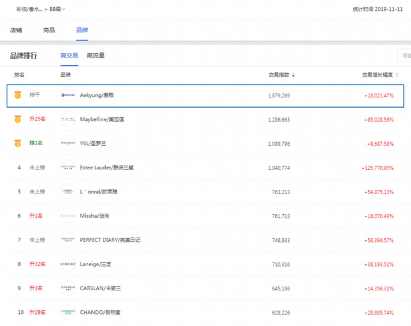Switch to the 店铺 tab
411x326 pixels.
point(16,30)
